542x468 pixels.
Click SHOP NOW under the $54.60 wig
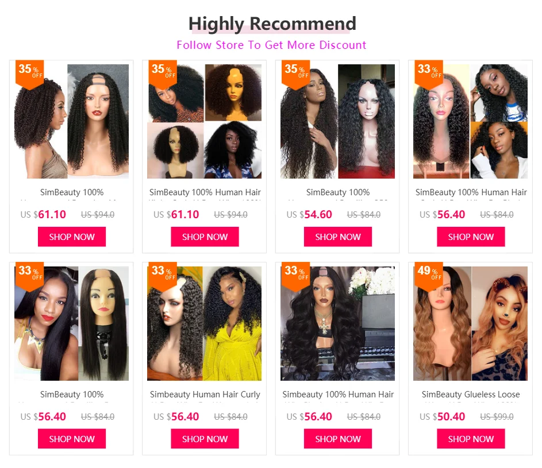338,237
